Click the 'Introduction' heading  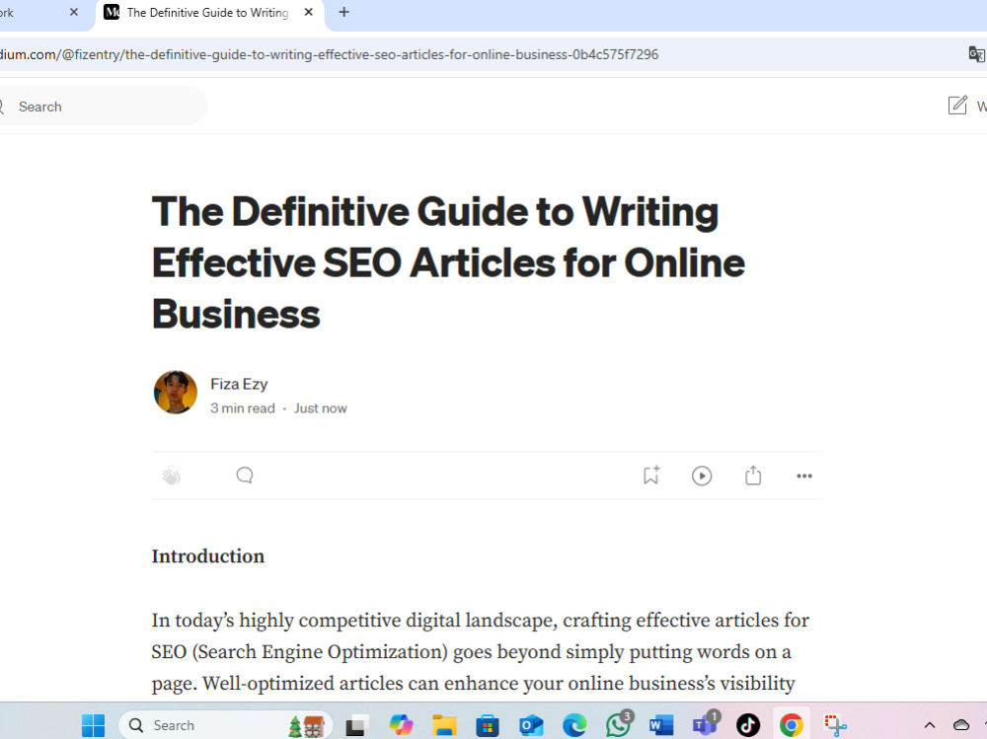pyautogui.click(x=207, y=556)
